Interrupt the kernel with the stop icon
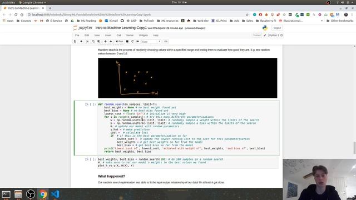 click(x=127, y=42)
